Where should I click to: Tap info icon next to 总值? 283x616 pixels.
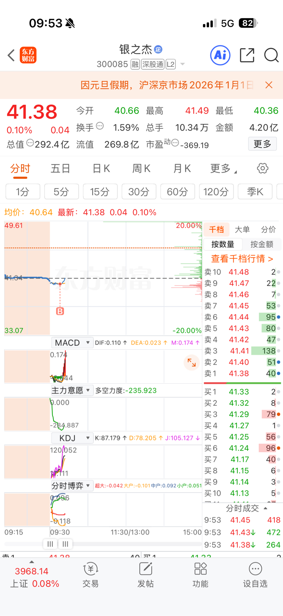tap(30, 143)
